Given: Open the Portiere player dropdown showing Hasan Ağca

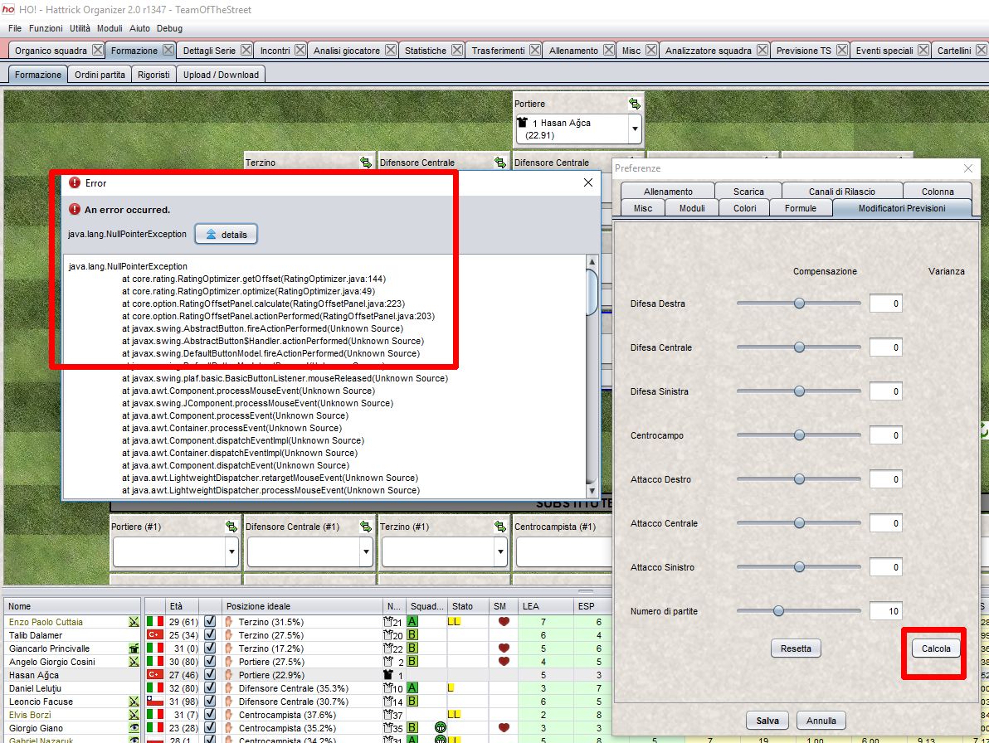Looking at the screenshot, I should pyautogui.click(x=636, y=129).
